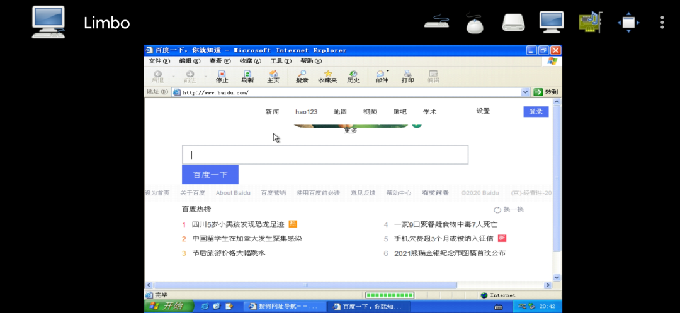
Task: Click the Print (打印) toolbar icon
Action: pyautogui.click(x=407, y=77)
